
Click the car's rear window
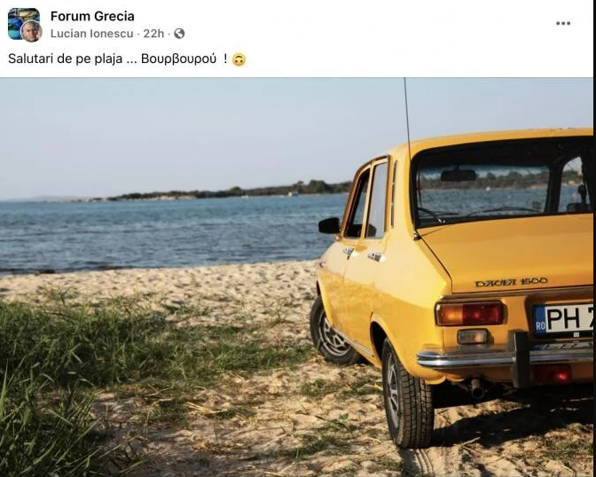pos(502,182)
